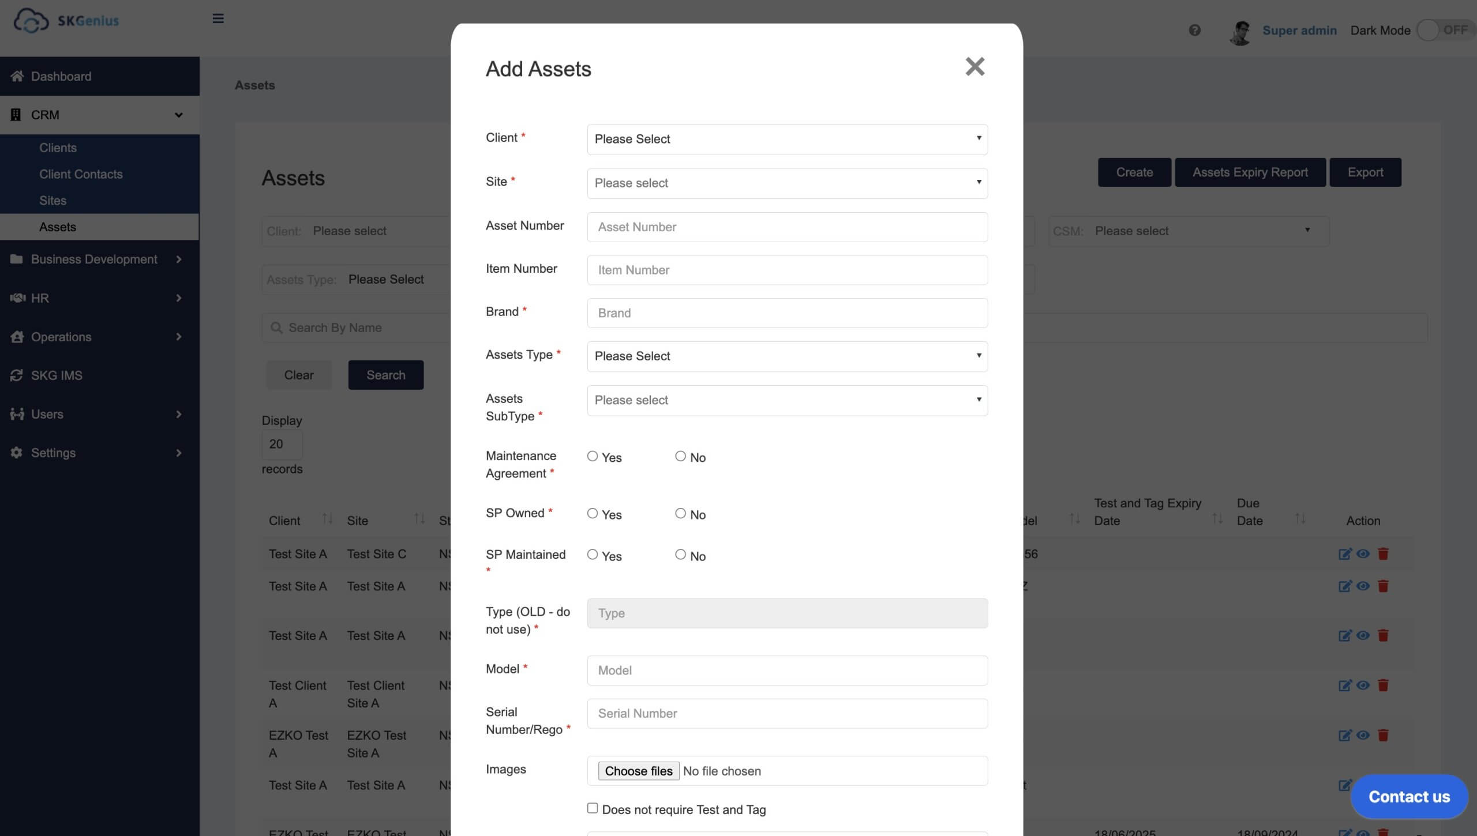Click the delete red icon on Test Client A row
The width and height of the screenshot is (1477, 836).
[x=1382, y=685]
